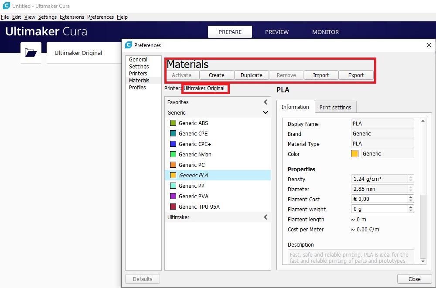Screen dimensions: 436x288
Task: Select Generic CPE+ material
Action: [218, 144]
